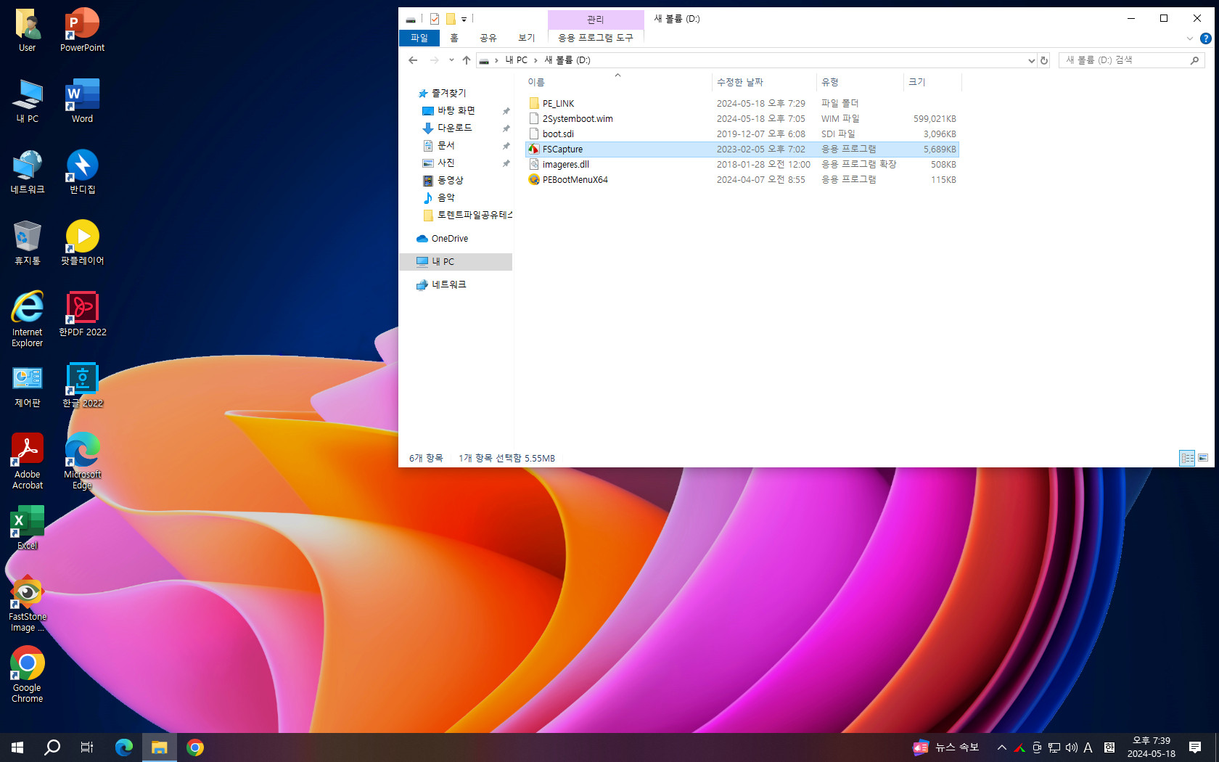This screenshot has height=762, width=1219.
Task: Select OneDrive in navigation pane
Action: tap(449, 239)
